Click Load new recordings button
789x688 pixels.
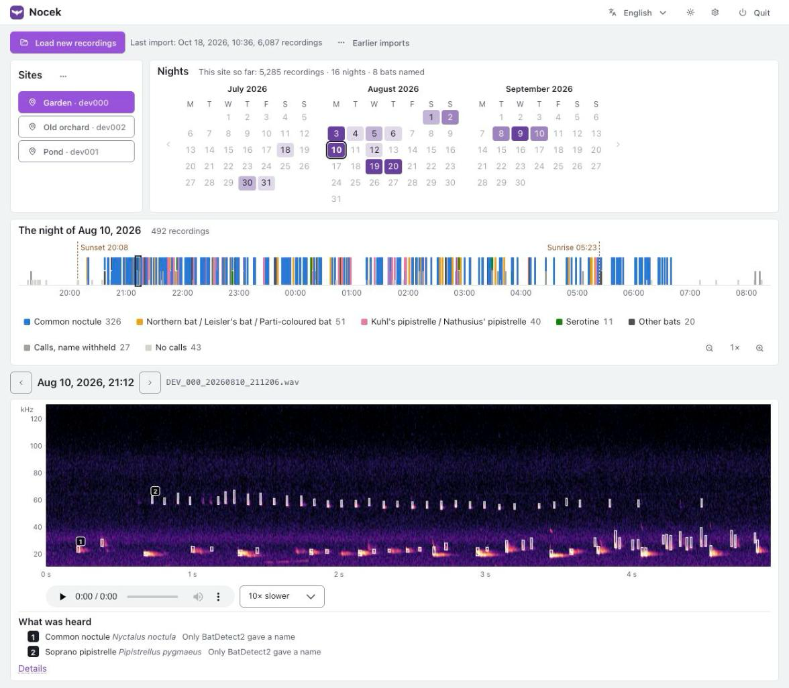[x=67, y=43]
